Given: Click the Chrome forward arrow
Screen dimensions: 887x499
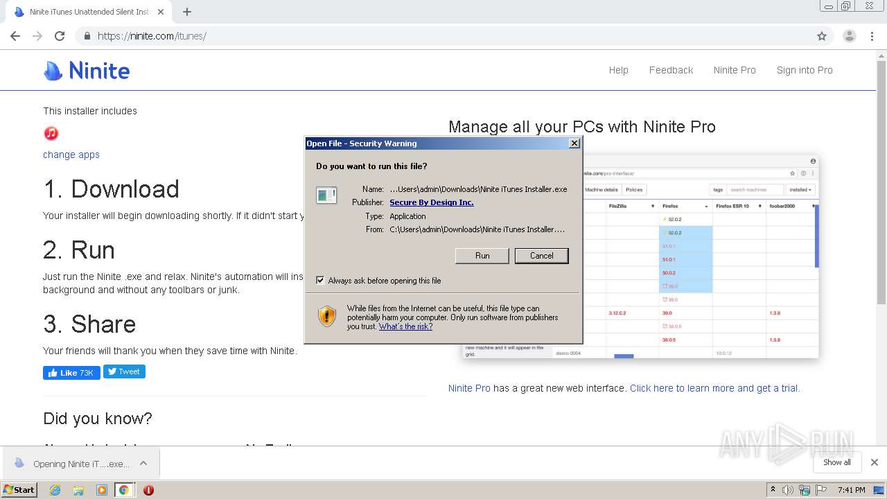Looking at the screenshot, I should click(x=37, y=36).
